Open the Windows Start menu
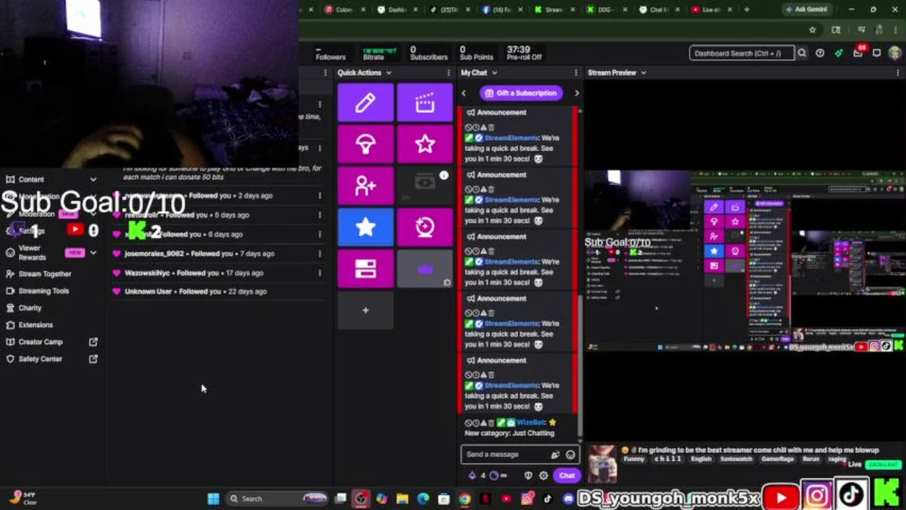 213,499
